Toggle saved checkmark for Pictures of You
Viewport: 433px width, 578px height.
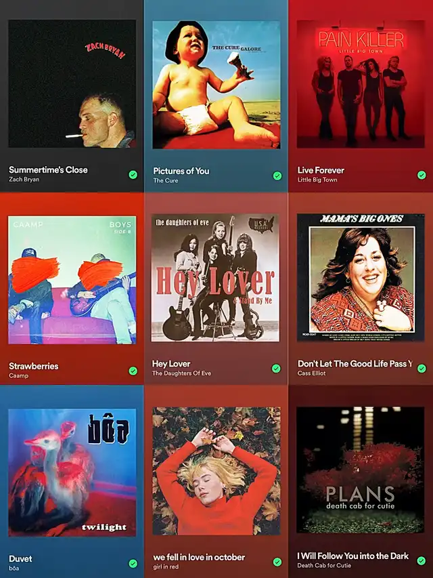coord(277,176)
